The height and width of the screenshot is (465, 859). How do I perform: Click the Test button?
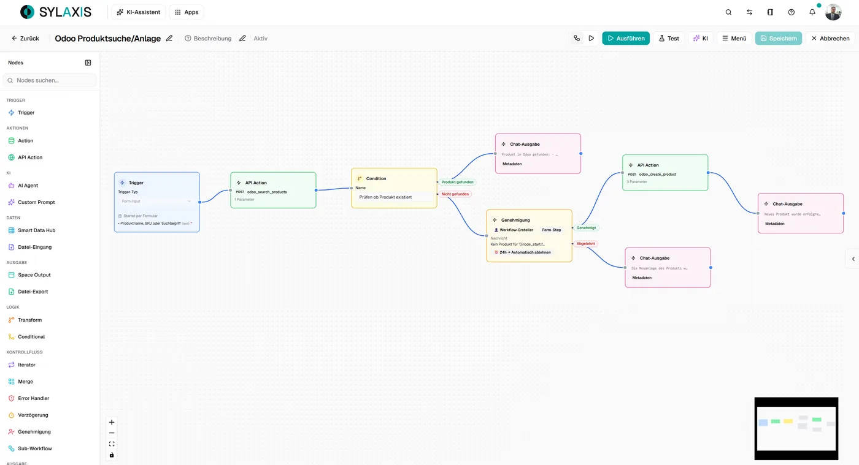coord(669,38)
